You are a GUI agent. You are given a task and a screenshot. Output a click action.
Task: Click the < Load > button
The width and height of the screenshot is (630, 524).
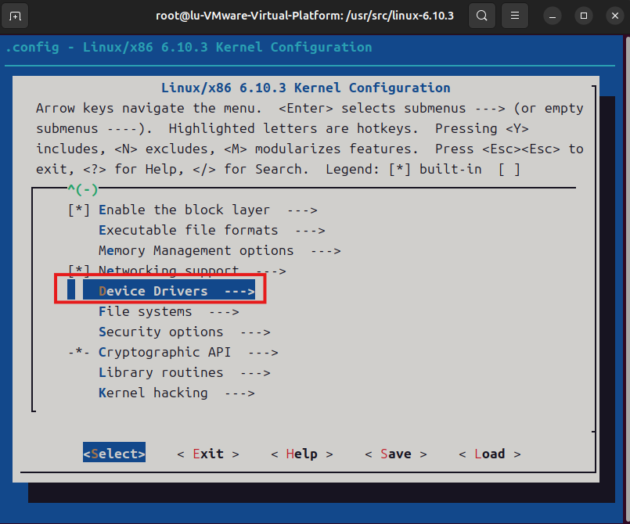point(490,454)
